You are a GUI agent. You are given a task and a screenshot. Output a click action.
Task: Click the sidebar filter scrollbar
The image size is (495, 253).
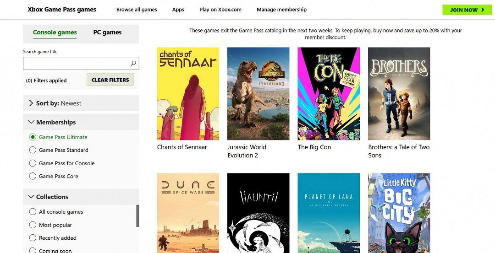(137, 215)
